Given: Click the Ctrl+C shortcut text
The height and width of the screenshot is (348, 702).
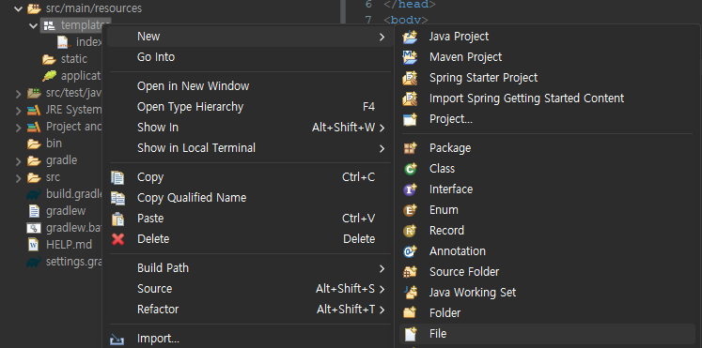Looking at the screenshot, I should [359, 177].
